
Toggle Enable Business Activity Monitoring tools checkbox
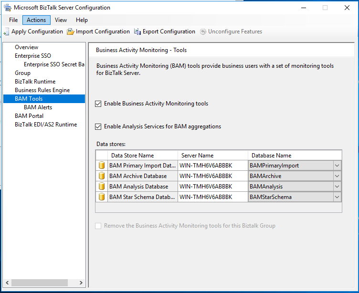98,104
